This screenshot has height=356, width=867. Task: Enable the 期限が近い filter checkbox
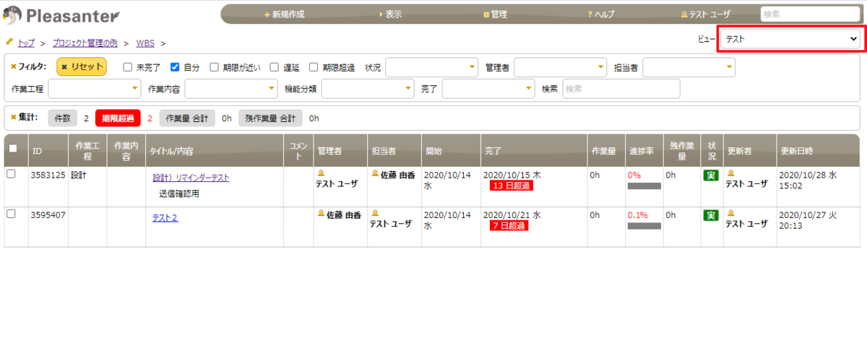pyautogui.click(x=215, y=67)
